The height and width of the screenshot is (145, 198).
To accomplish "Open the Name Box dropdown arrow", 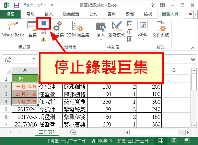I will tap(34, 59).
